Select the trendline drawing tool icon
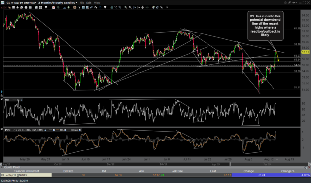The width and height of the screenshot is (311, 183). coord(116,8)
